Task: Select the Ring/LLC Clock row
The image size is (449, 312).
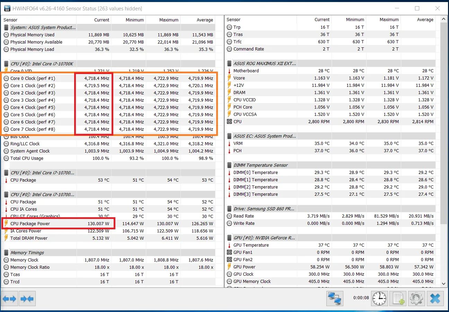Action: [x=108, y=144]
